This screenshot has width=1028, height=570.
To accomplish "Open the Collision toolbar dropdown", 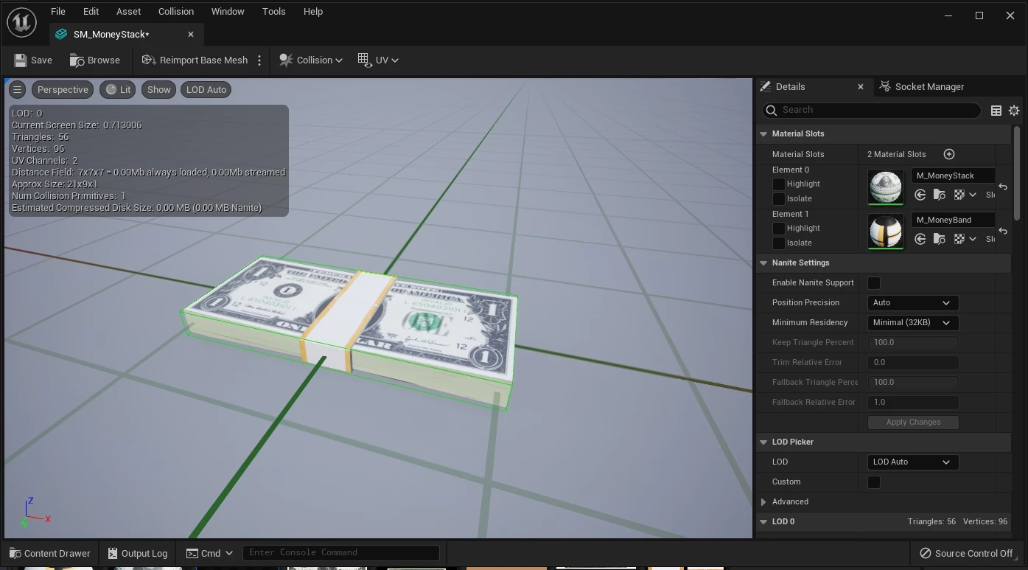I will (311, 60).
